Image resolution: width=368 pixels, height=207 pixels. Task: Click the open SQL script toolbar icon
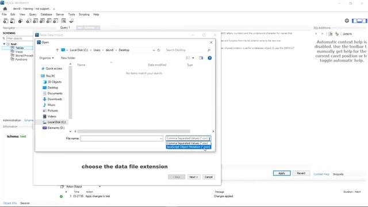[x=13, y=21]
